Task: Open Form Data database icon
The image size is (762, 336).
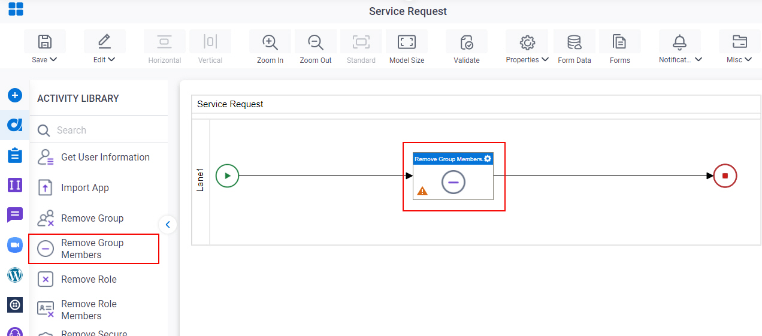Action: pyautogui.click(x=574, y=42)
